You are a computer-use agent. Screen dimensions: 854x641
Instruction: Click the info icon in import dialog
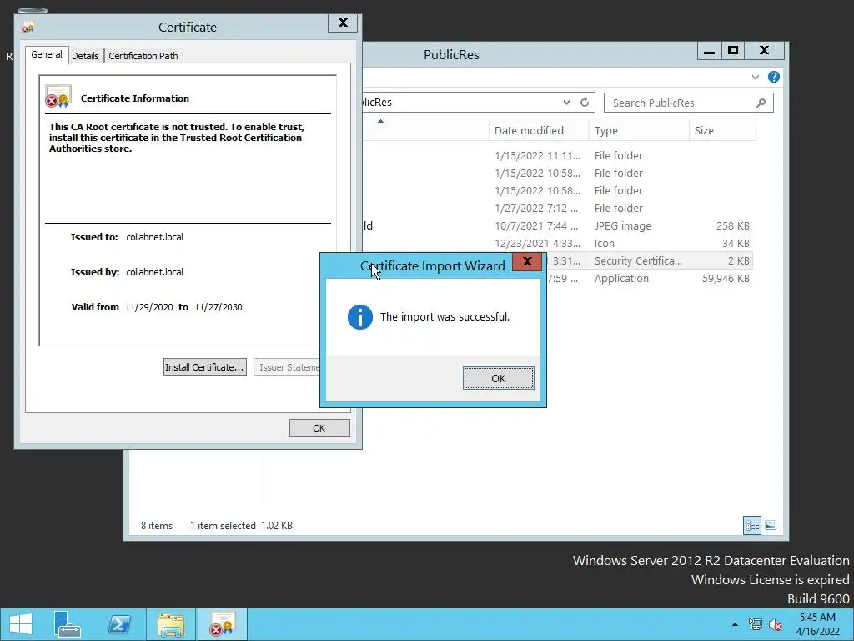[360, 317]
